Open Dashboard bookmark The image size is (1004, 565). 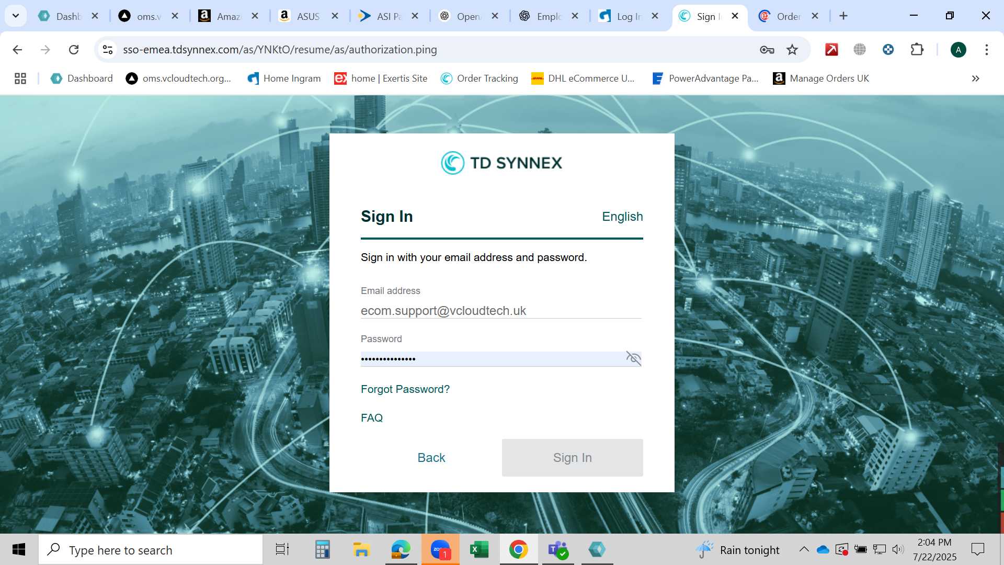point(82,78)
